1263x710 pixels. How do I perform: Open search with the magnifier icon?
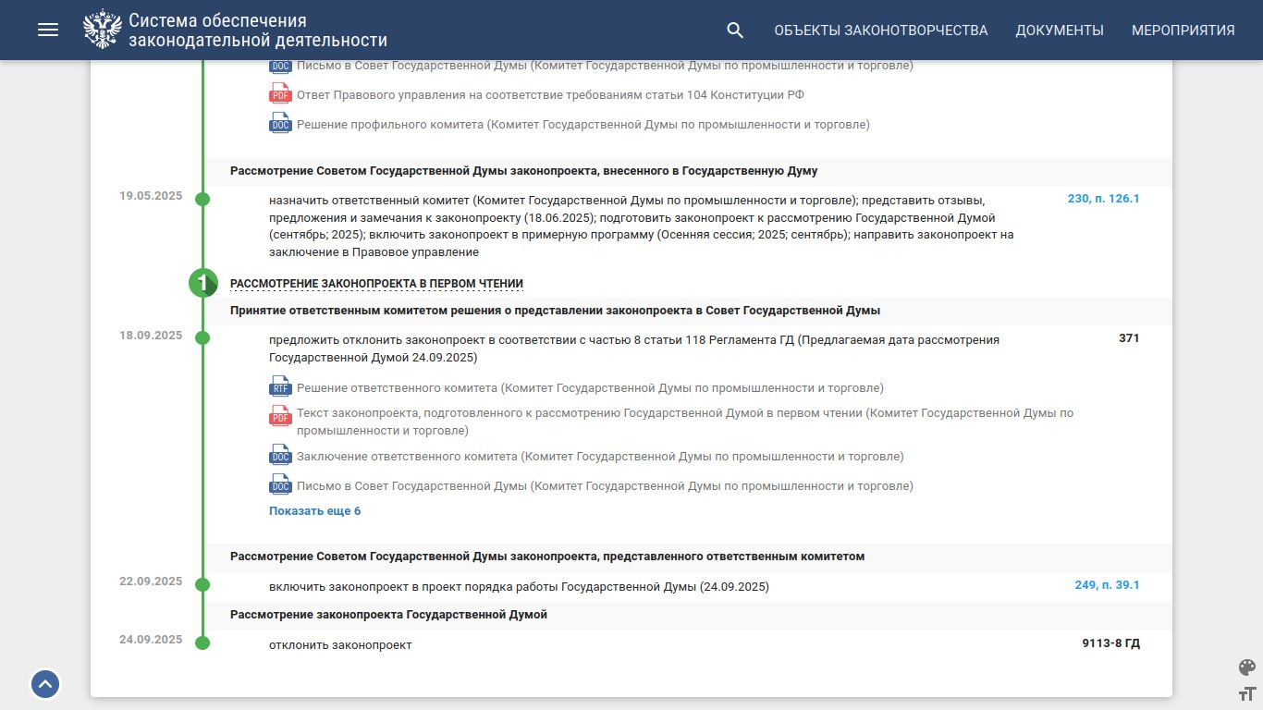tap(735, 30)
